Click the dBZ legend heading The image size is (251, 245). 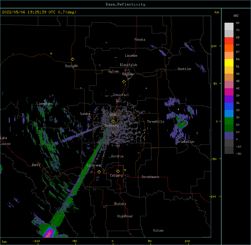tap(236, 15)
